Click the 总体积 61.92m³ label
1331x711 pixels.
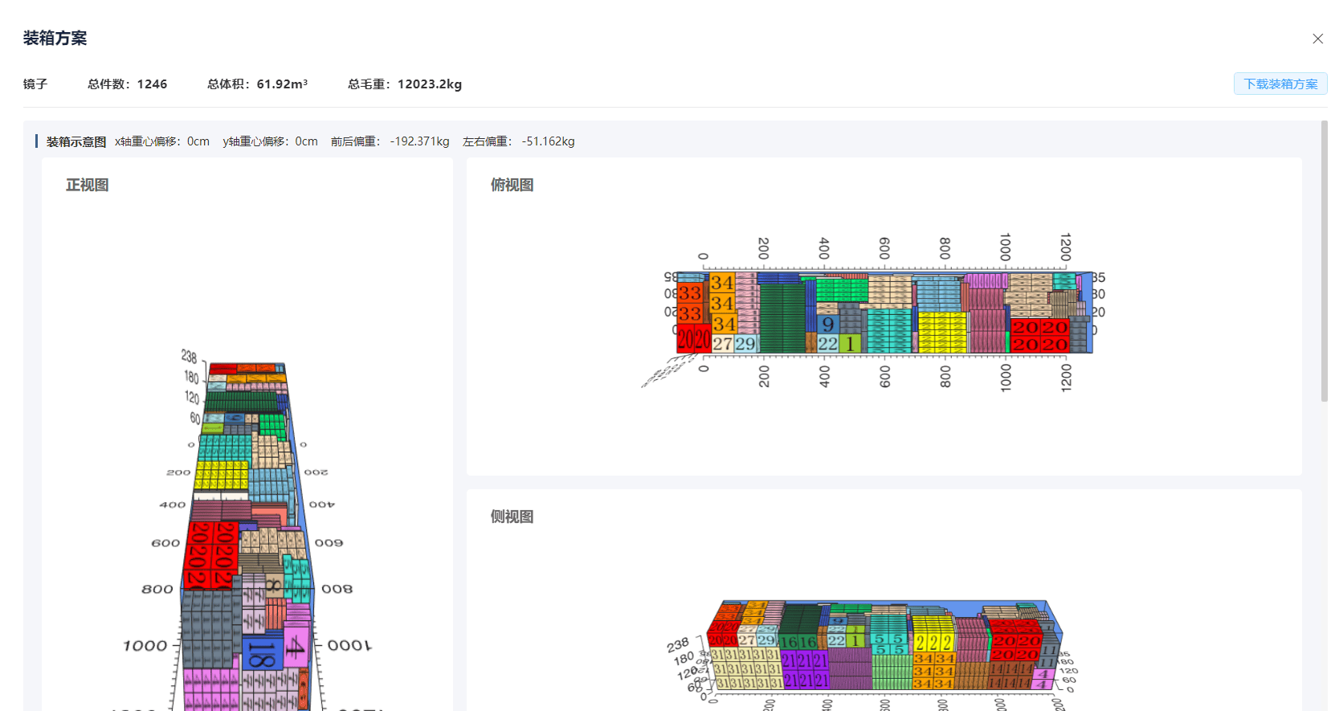coord(257,84)
